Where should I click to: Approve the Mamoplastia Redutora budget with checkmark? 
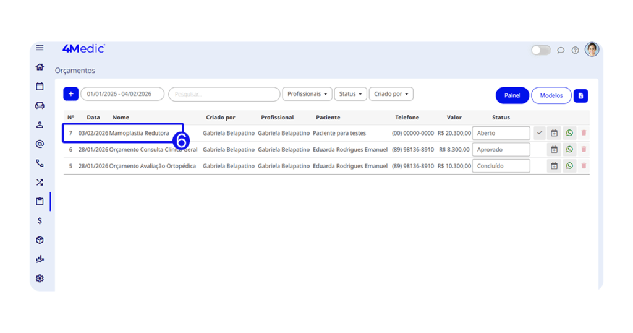click(540, 133)
